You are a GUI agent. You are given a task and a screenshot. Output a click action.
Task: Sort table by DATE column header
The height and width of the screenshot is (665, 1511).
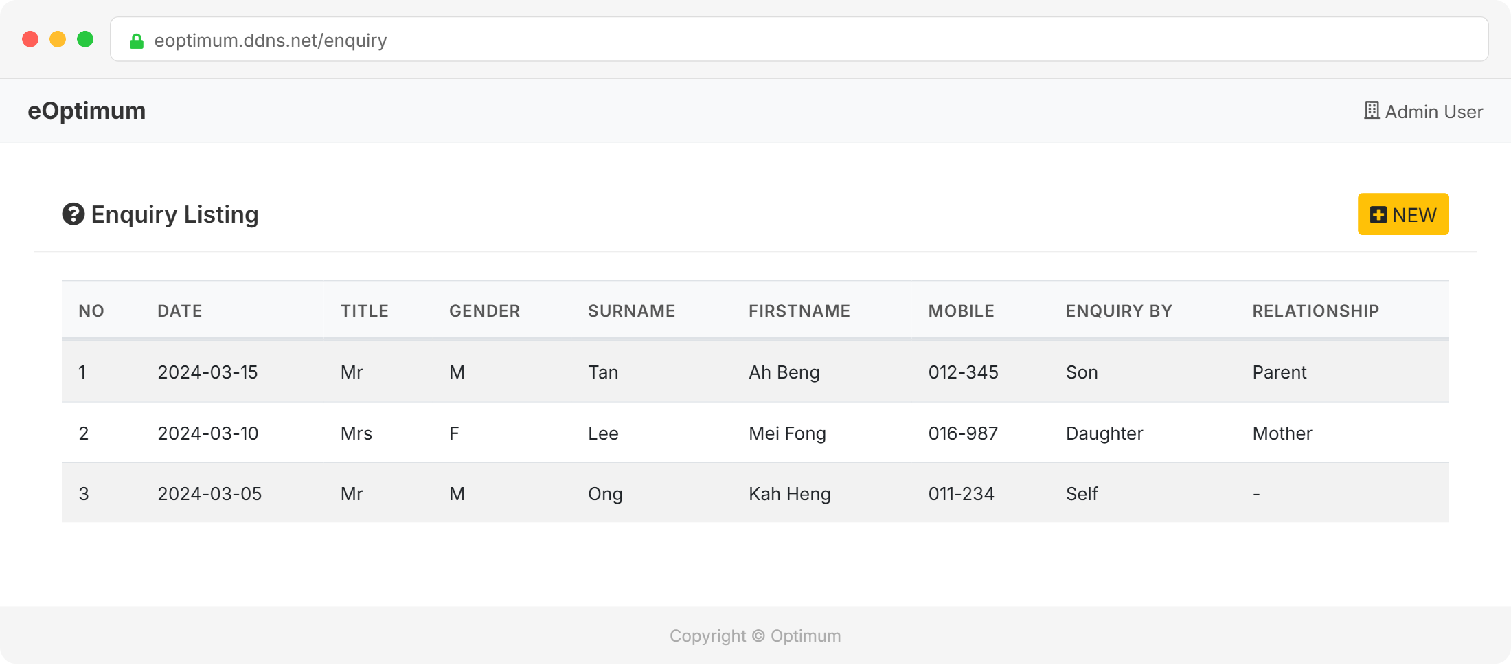click(180, 311)
